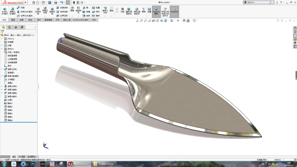Switch to the 评估 (Evaluate) ribbon tab
Viewport: 297px width, 167px height.
click(57, 20)
